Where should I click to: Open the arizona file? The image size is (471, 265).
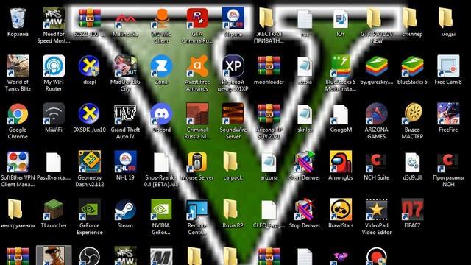pos(269,162)
